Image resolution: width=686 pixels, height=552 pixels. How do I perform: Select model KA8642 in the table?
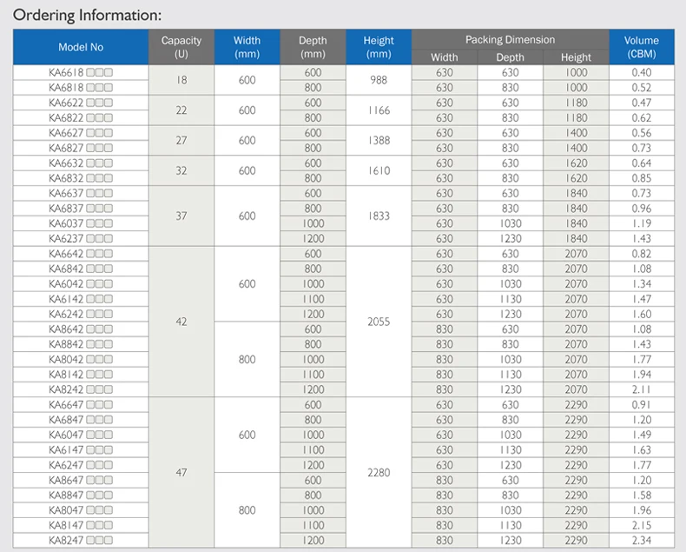[x=66, y=329]
